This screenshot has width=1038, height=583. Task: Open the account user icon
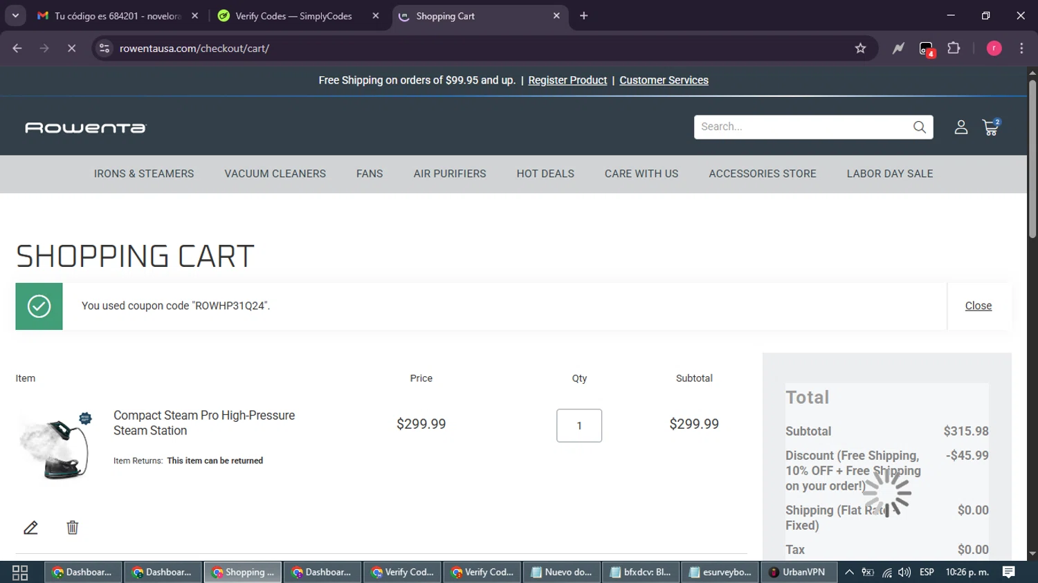[x=960, y=127]
